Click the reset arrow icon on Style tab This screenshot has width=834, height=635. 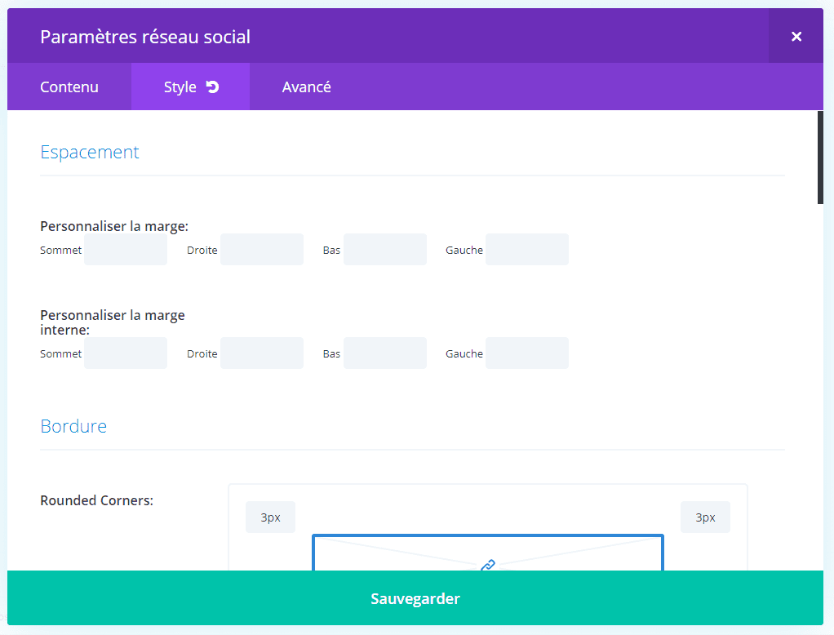213,87
